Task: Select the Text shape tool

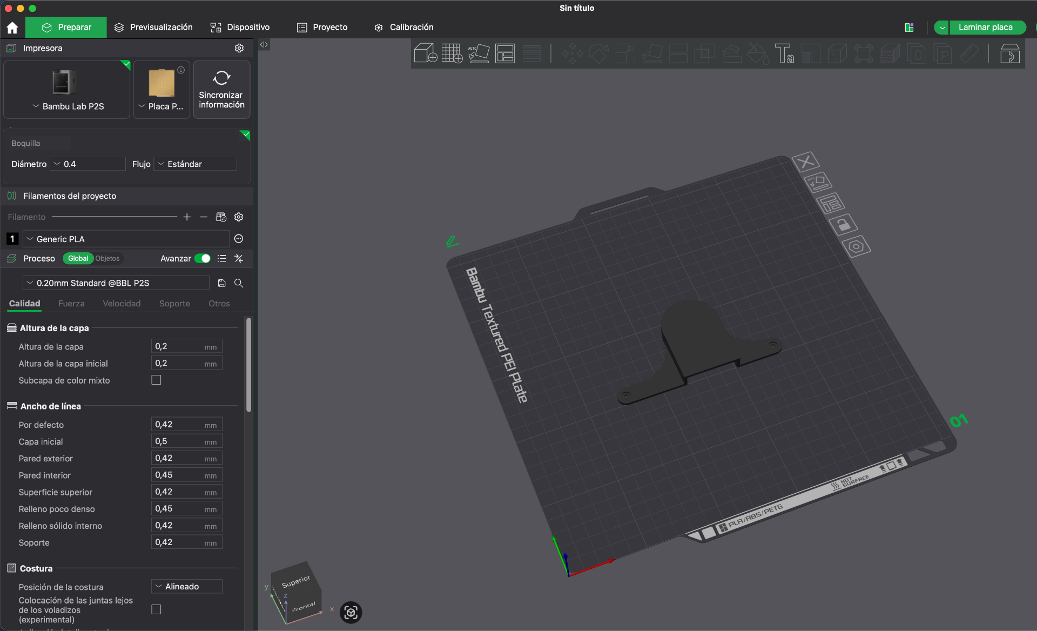Action: [x=784, y=53]
